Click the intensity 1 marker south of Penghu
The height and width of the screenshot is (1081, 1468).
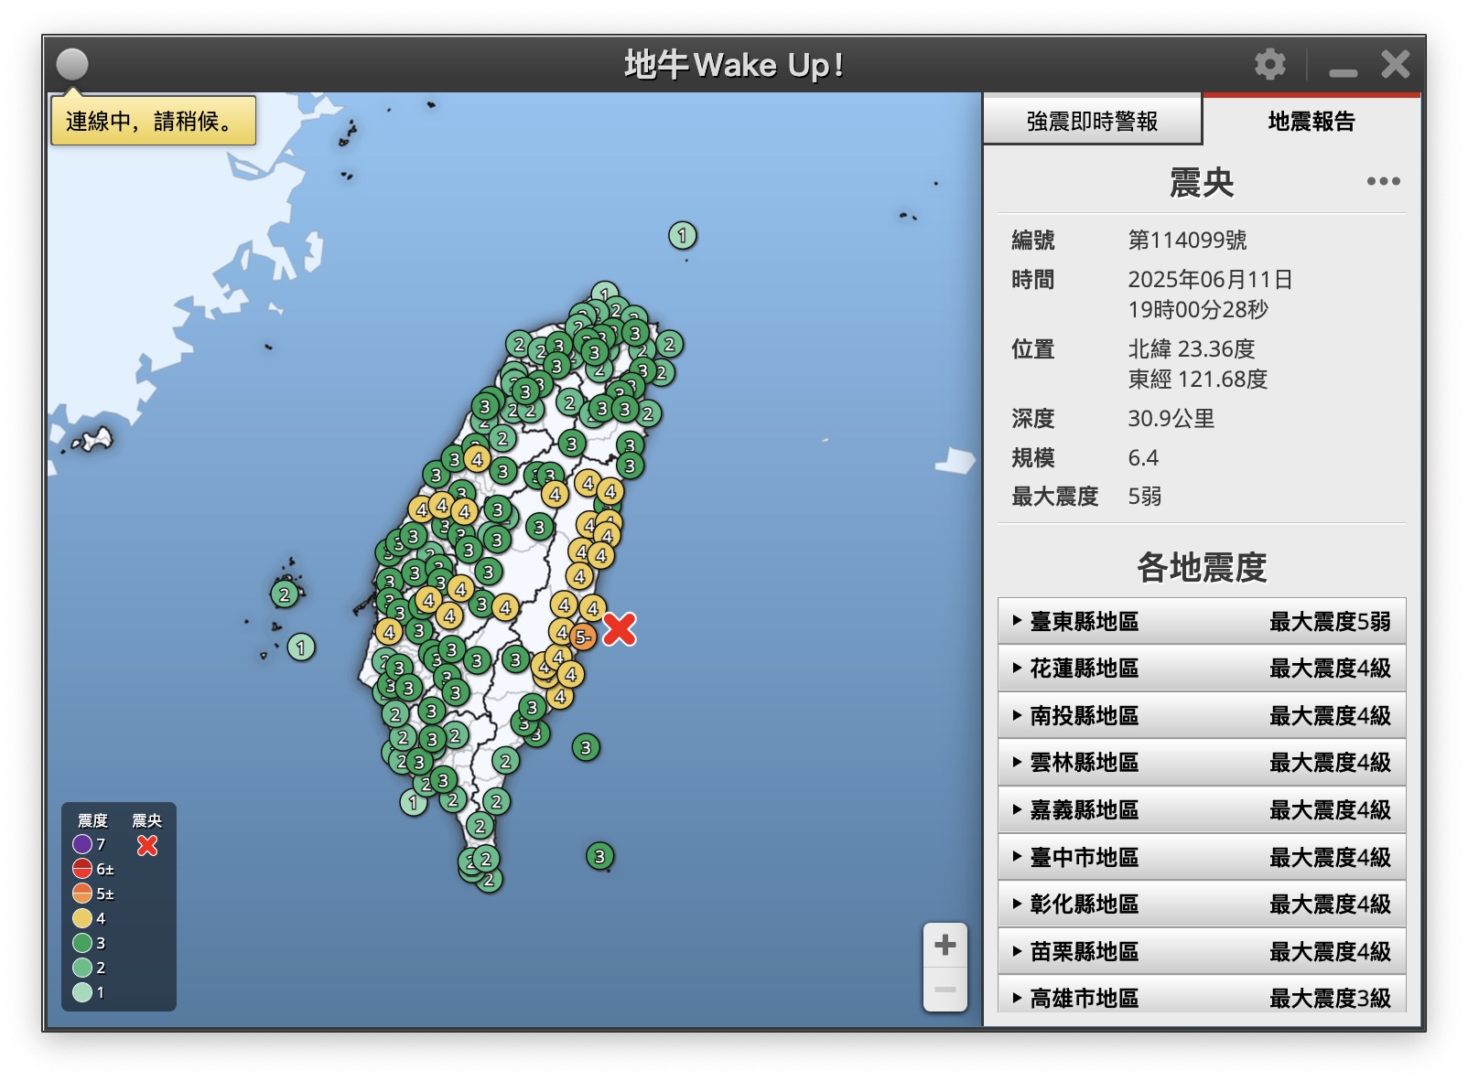click(x=301, y=648)
